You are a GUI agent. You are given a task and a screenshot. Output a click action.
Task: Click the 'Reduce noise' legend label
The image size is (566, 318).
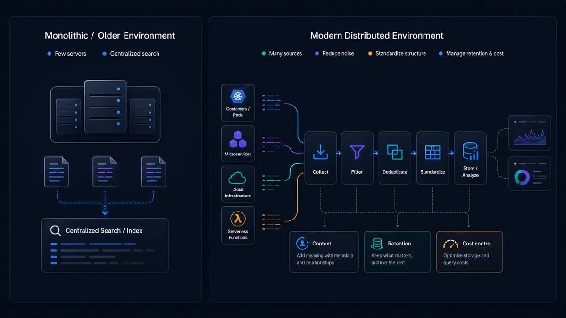pos(338,53)
